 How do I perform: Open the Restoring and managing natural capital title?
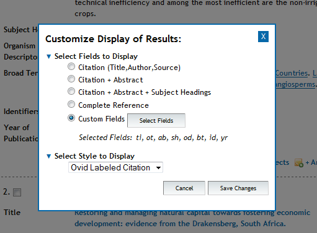click(192, 218)
